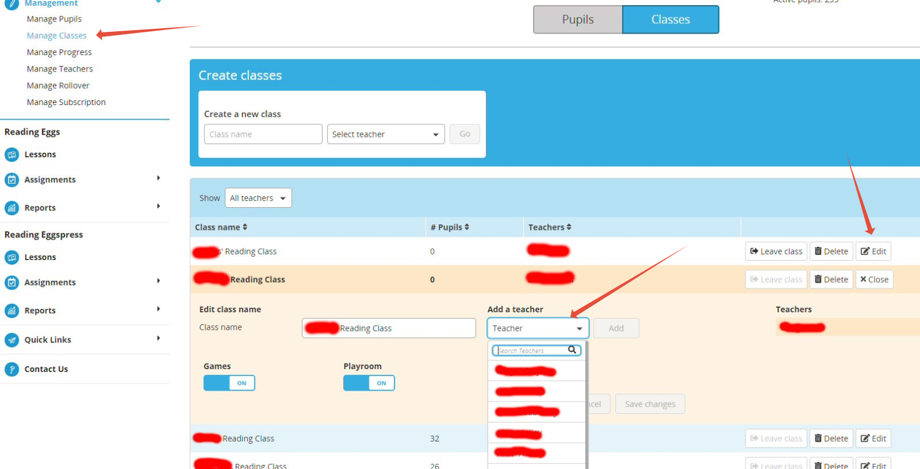The height and width of the screenshot is (469, 920).
Task: Click Edit on the 32-pupil class row
Action: click(x=873, y=438)
